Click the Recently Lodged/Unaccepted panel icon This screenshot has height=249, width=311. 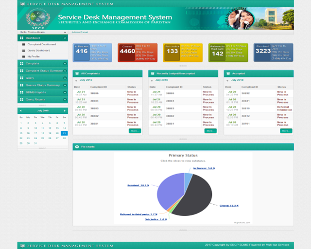pos(152,73)
